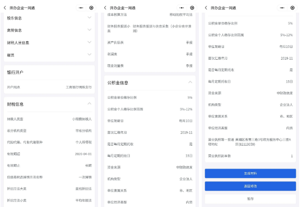The height and width of the screenshot is (207, 302).
Task: Select the 个人所得税 value
Action: pos(84,142)
